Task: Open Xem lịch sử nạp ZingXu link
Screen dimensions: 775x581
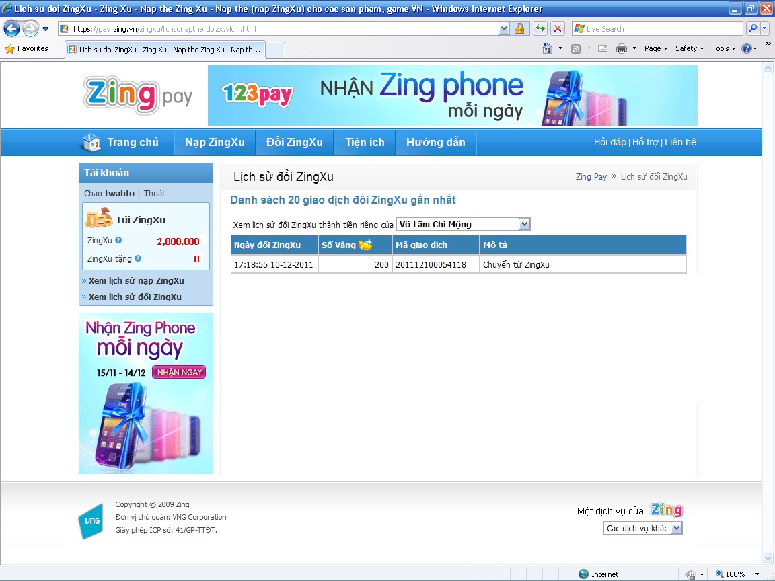Action: (136, 280)
